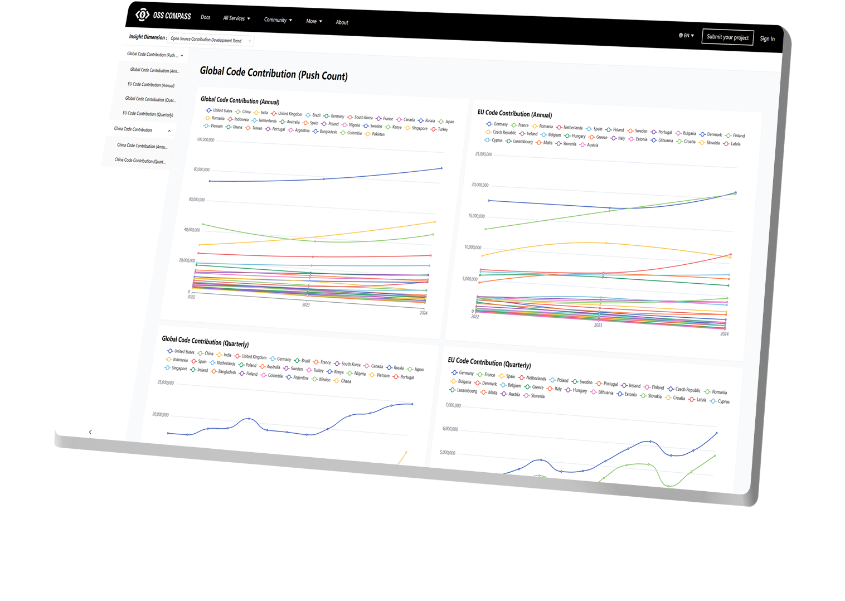845x601 pixels.
Task: Collapse the China Code Contribution section
Action: [x=170, y=130]
